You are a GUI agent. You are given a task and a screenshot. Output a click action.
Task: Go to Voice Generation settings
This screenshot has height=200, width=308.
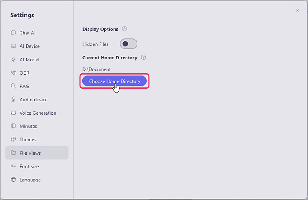pos(38,113)
